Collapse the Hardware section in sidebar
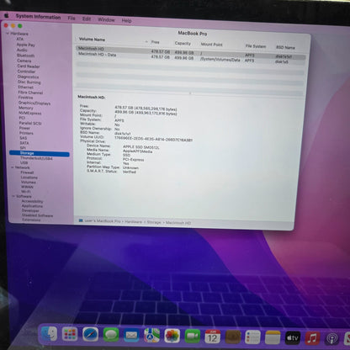Image resolution: width=350 pixels, height=350 pixels. (8, 34)
